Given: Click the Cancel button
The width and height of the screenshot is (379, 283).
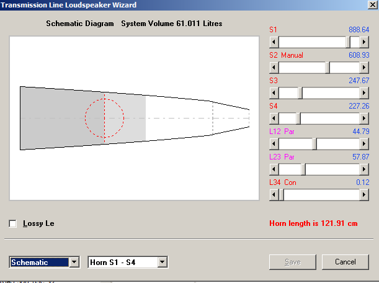Looking at the screenshot, I should 345,262.
